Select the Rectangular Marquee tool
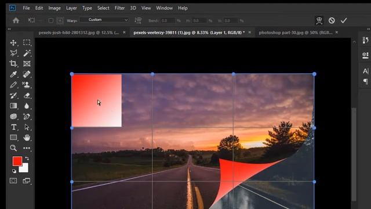 coord(27,42)
